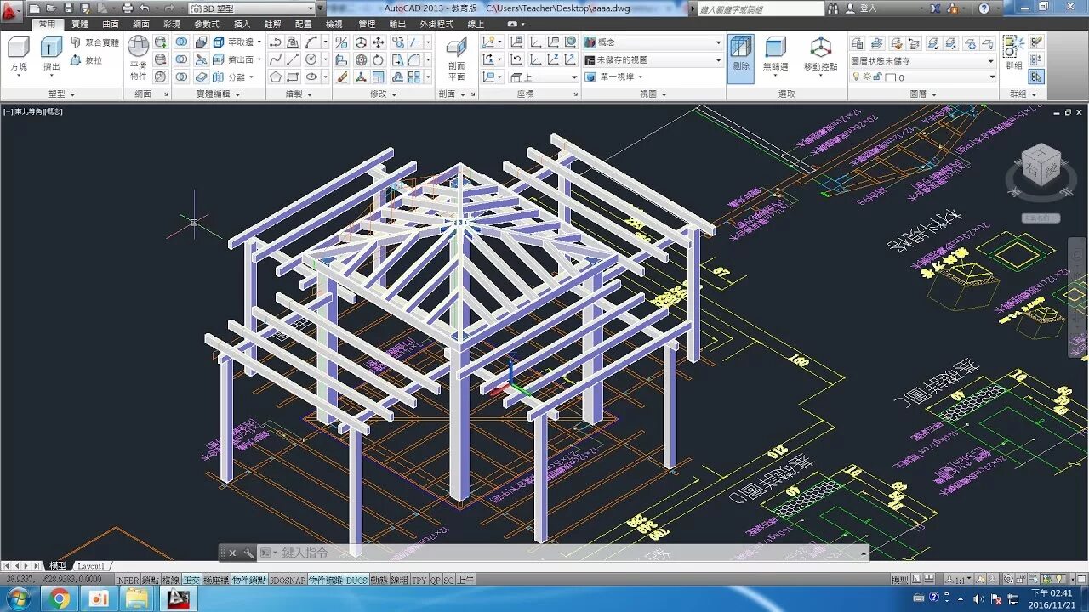Toggle 物件追蹤 object snap tracking
This screenshot has width=1089, height=612.
(x=325, y=581)
